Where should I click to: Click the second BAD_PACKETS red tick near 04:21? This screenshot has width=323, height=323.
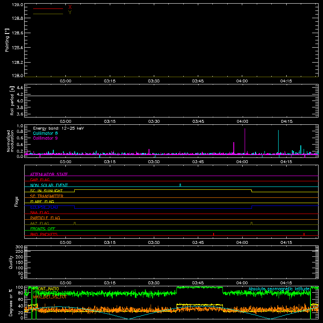(x=304, y=234)
